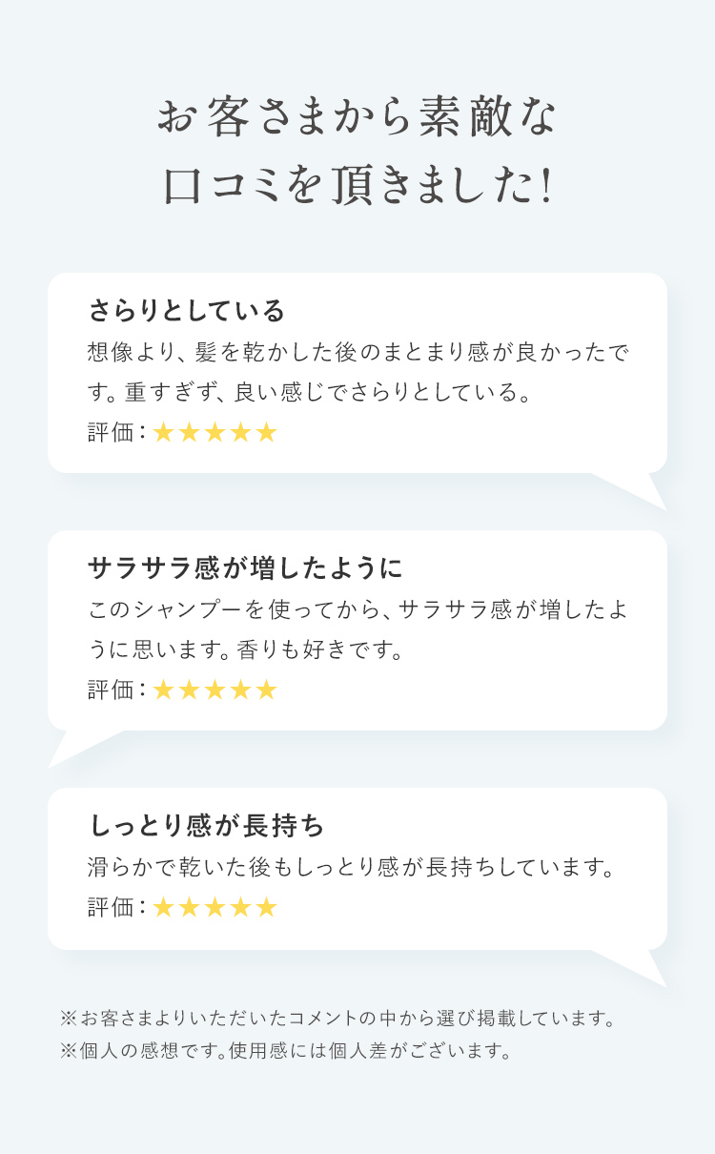This screenshot has width=715, height=1154.
Task: Click the review text 滑らかで乾いた後もしっとり感
Action: [349, 868]
